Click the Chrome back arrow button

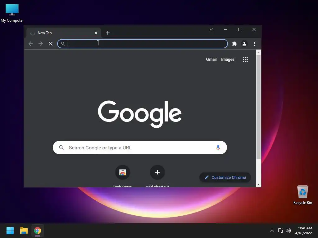tap(31, 44)
